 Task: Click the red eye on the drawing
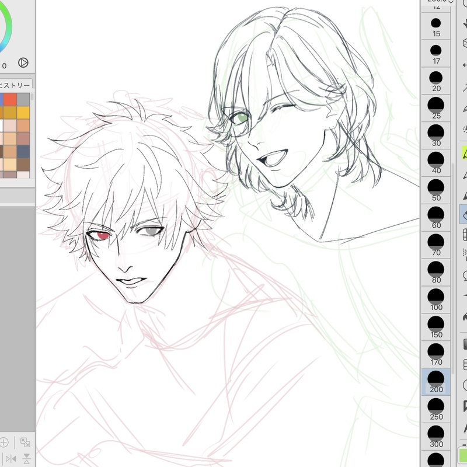103,235
